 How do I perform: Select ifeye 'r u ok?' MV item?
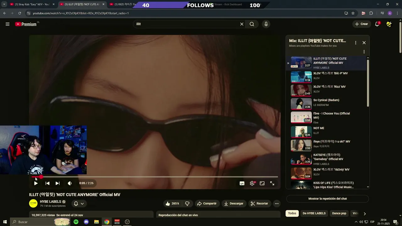(326, 145)
